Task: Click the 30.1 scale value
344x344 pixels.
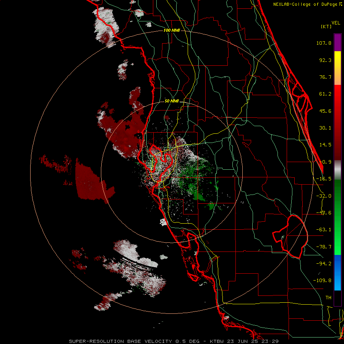Action: pos(325,128)
